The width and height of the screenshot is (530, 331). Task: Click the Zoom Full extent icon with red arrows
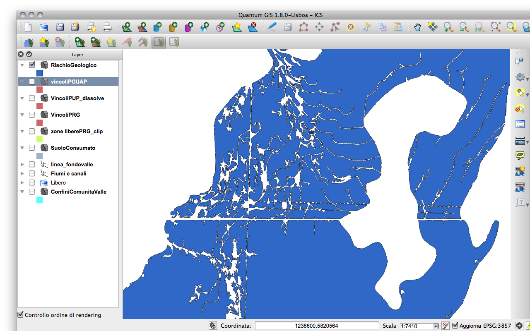496,27
